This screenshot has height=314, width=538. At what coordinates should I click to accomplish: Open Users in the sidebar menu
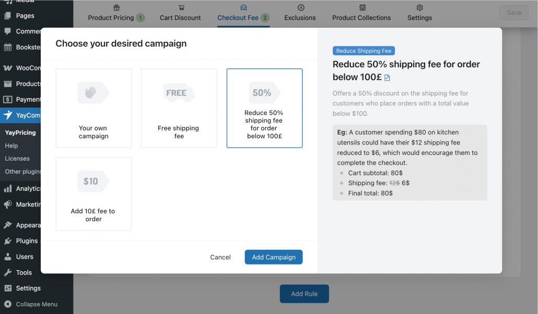[x=25, y=257]
